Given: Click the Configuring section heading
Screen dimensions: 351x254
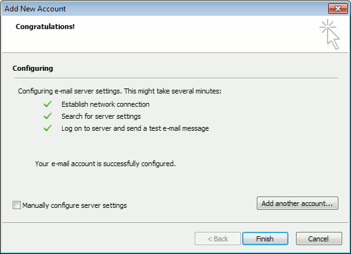Looking at the screenshot, I should [x=33, y=68].
